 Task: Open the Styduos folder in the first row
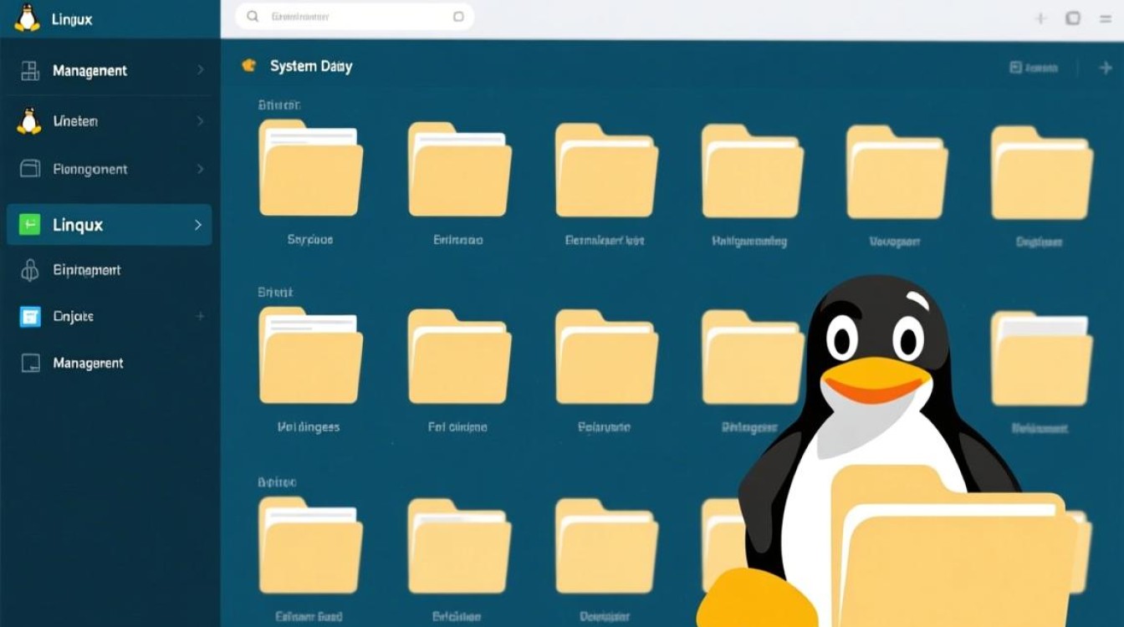coord(310,171)
